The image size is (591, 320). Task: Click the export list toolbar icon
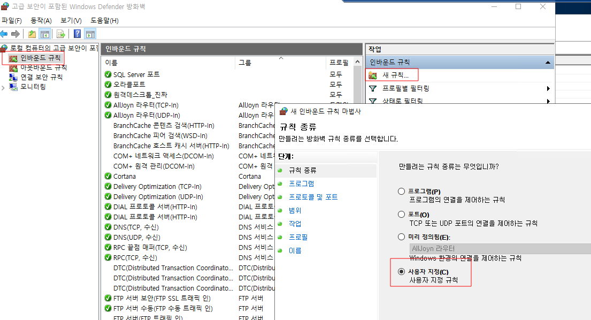coord(60,34)
